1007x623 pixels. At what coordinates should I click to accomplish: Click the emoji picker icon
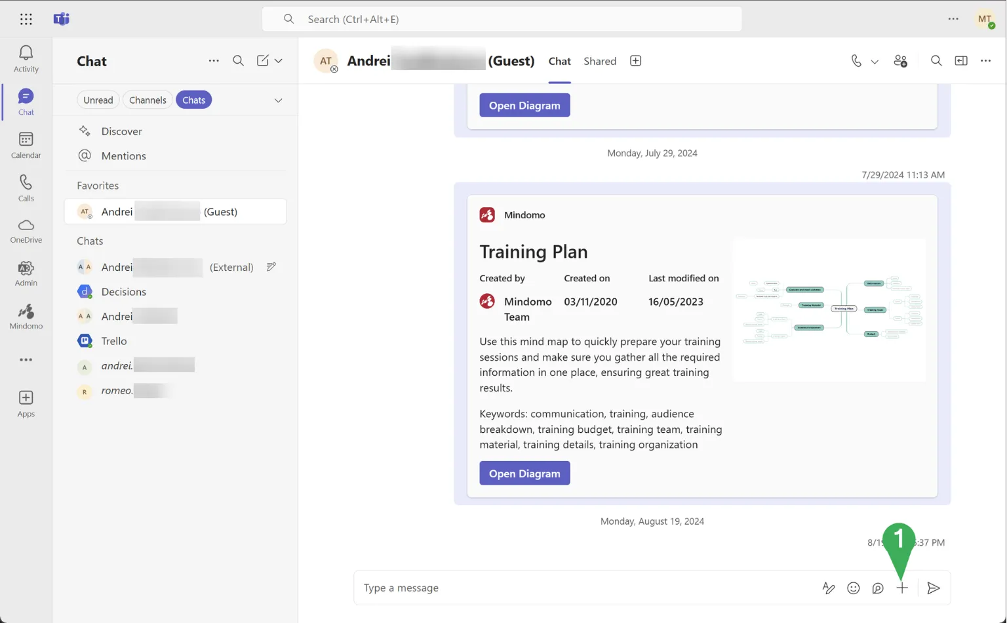(853, 588)
